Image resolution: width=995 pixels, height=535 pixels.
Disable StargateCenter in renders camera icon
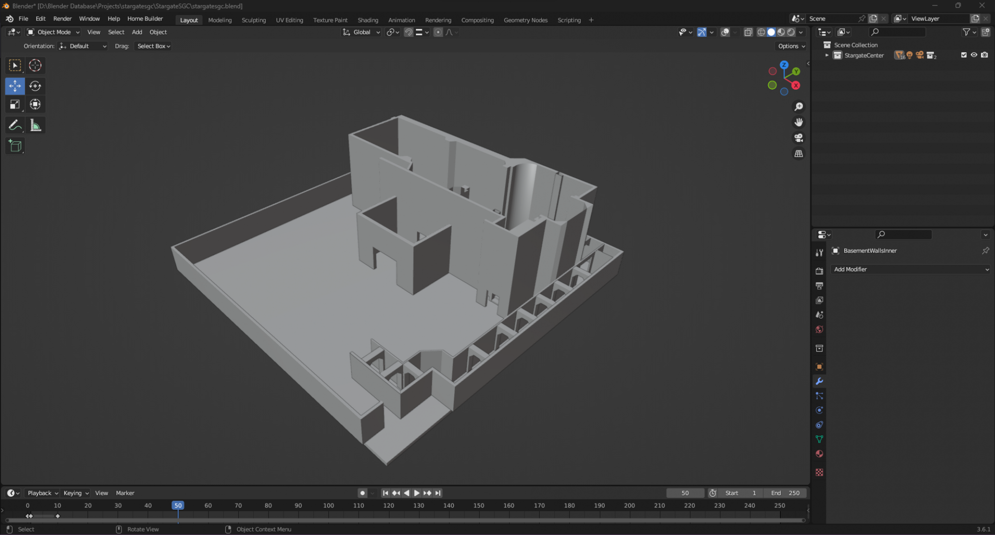(x=985, y=55)
